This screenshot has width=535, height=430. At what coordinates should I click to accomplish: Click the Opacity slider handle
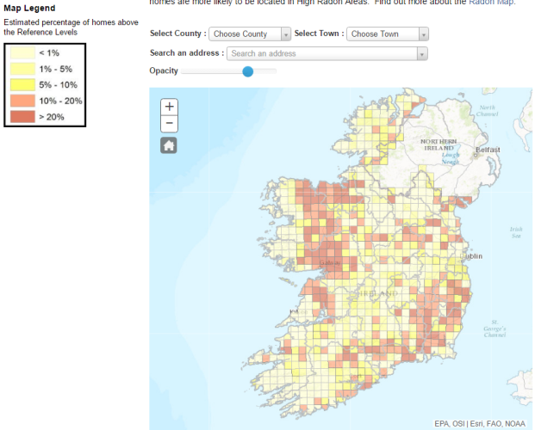(248, 71)
